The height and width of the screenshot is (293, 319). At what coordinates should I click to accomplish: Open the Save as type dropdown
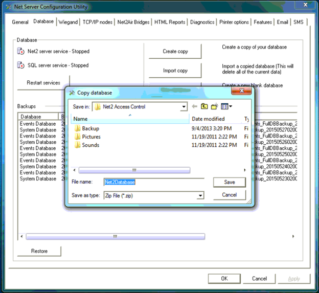point(200,195)
